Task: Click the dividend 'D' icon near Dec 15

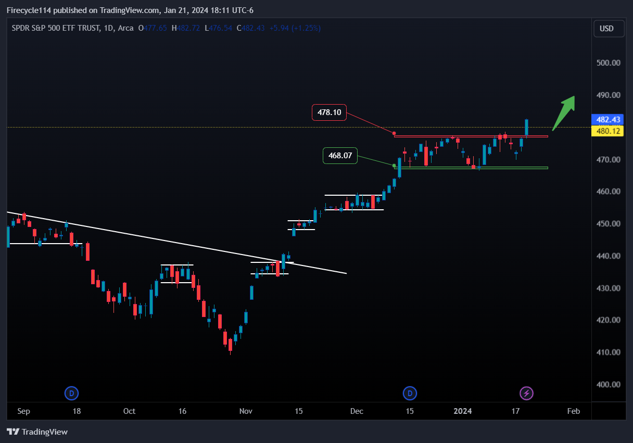Action: [x=410, y=393]
